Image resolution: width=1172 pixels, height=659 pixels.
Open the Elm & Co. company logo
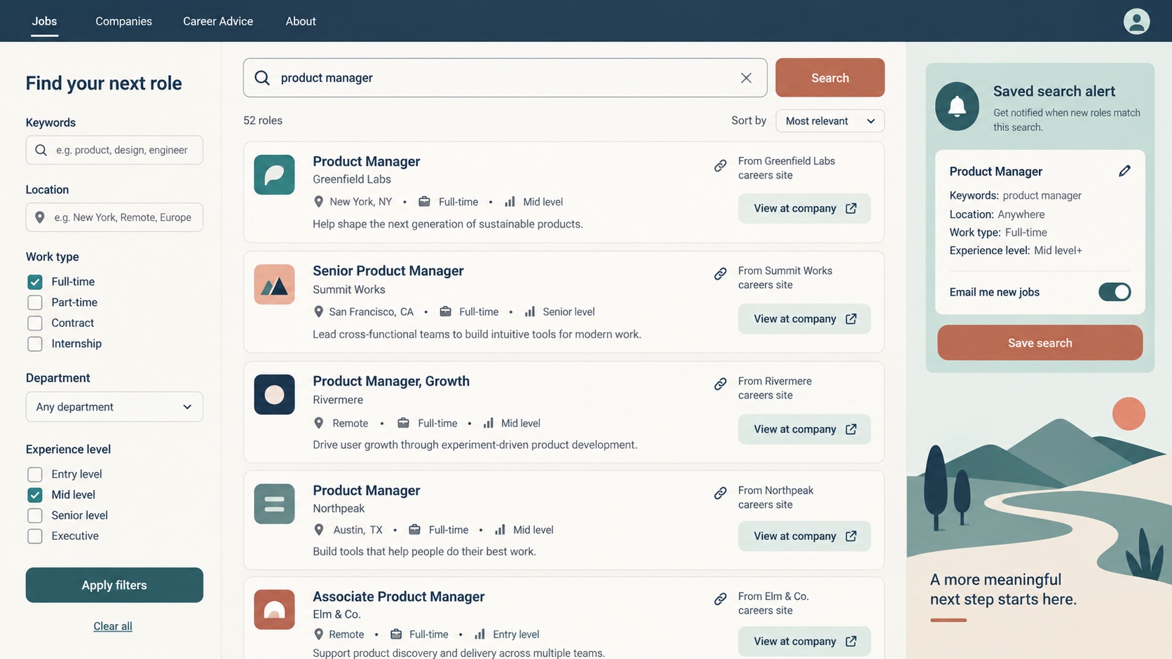pos(274,609)
